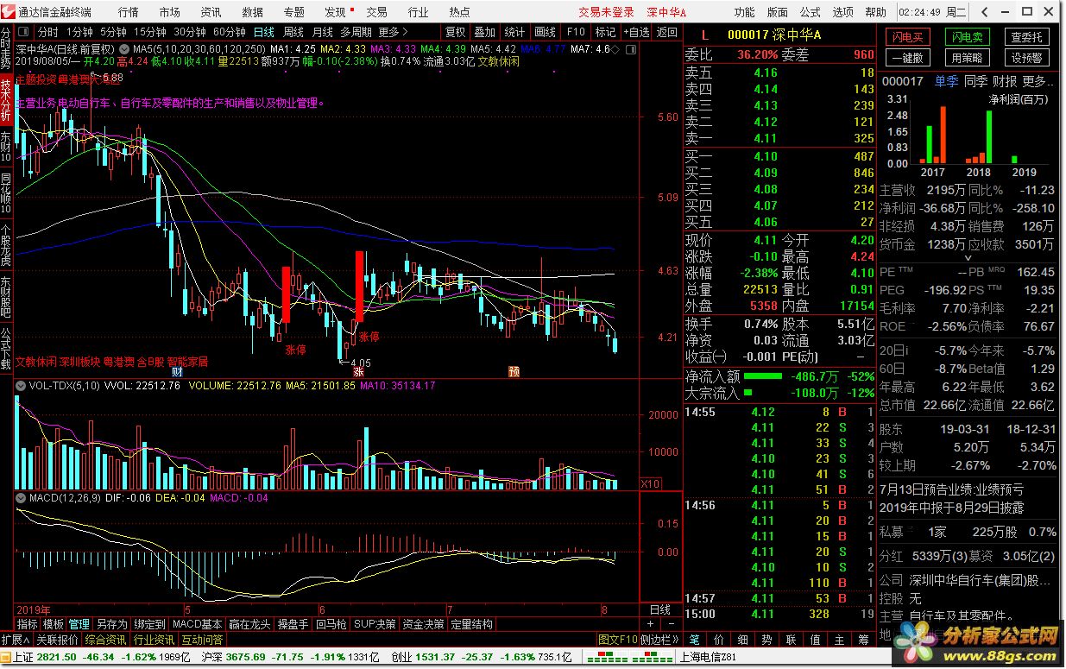Click the 叠加 overlay toolbar button
Screen dimensions: 1066x669
[485, 32]
